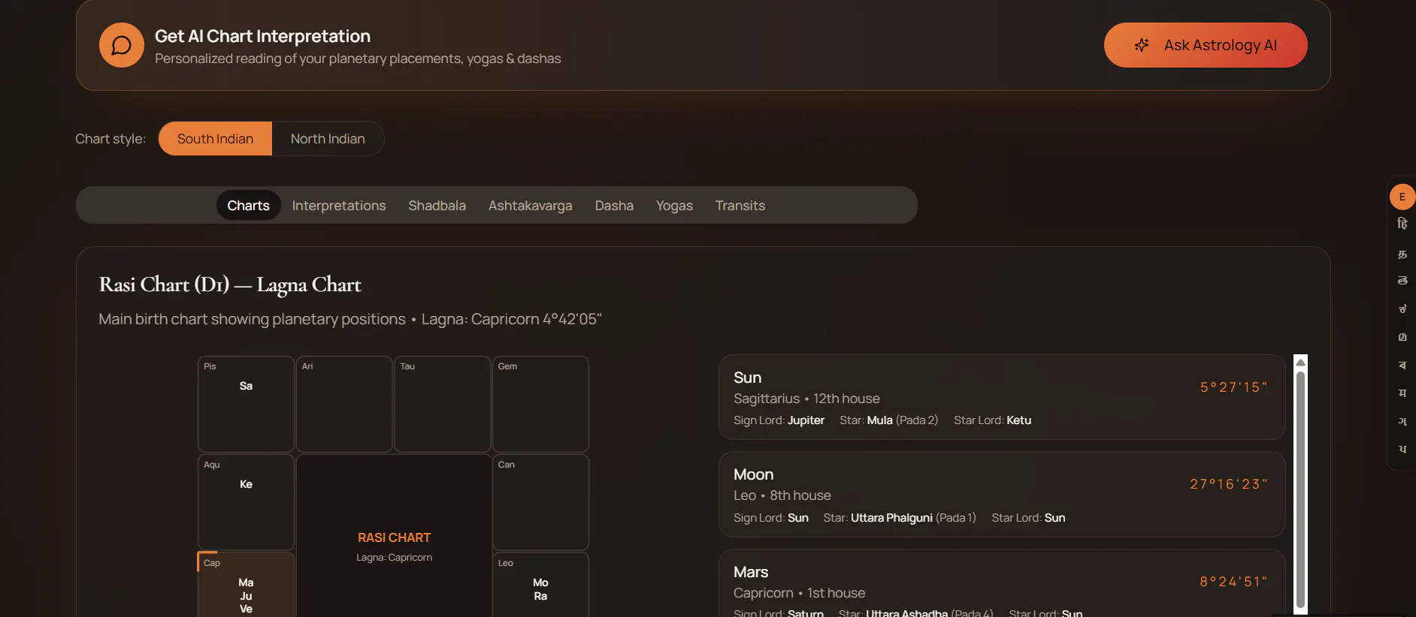Select North Indian chart style
The height and width of the screenshot is (617, 1416).
(x=328, y=139)
